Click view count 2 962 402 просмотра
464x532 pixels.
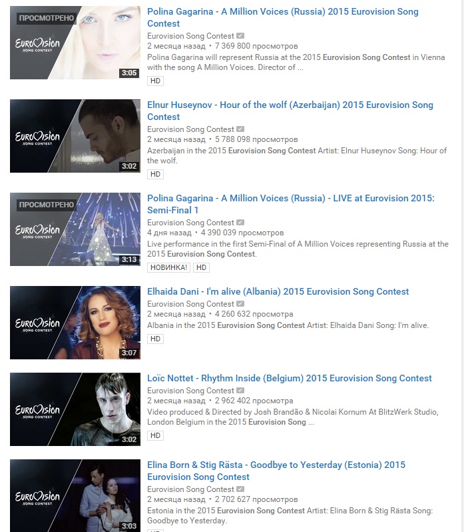[254, 401]
